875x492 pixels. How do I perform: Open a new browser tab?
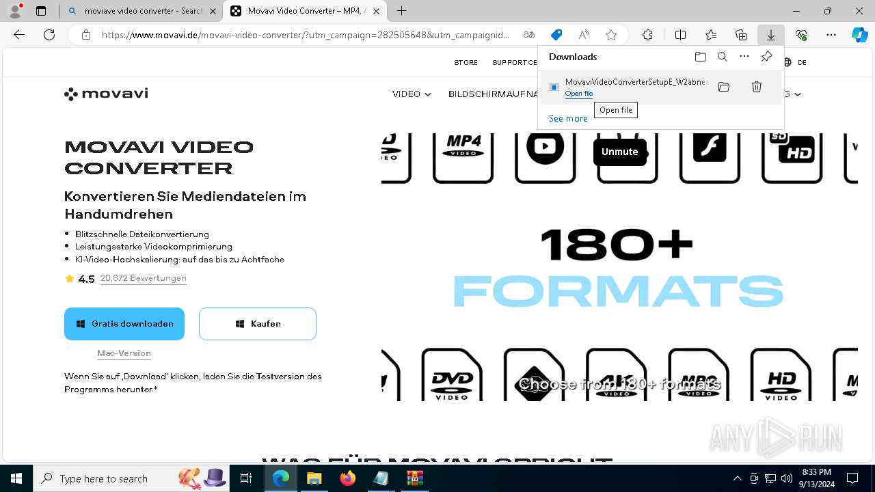coord(402,11)
